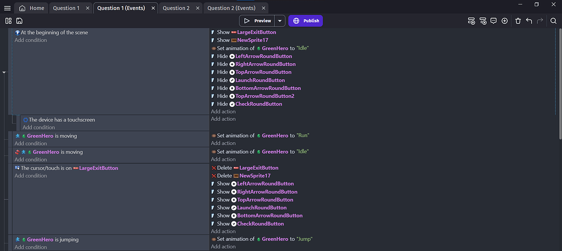
Task: Click the circled plus add-other-event icon
Action: pos(505,21)
